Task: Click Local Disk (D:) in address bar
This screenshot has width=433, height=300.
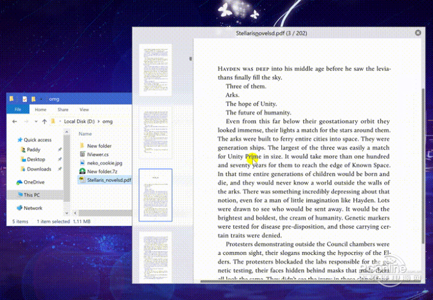Action: (x=79, y=122)
